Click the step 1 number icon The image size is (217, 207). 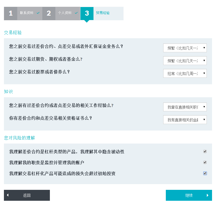pyautogui.click(x=10, y=14)
